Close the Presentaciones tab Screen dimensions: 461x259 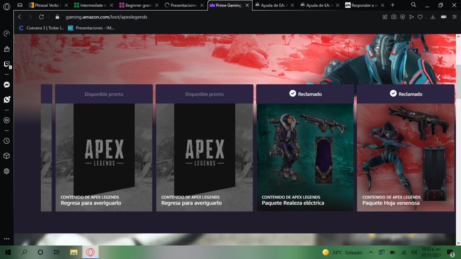[x=202, y=5]
